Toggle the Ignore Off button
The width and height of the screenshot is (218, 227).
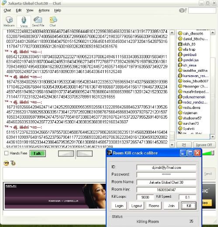pyautogui.click(x=204, y=145)
